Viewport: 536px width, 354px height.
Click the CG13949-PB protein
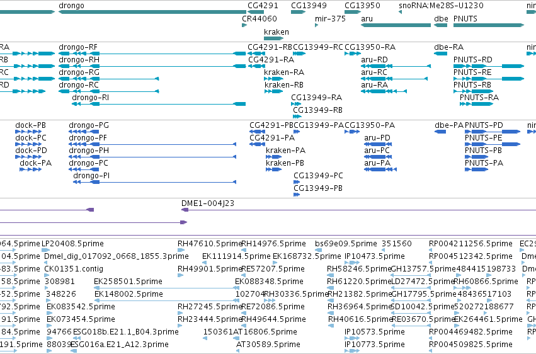click(297, 195)
